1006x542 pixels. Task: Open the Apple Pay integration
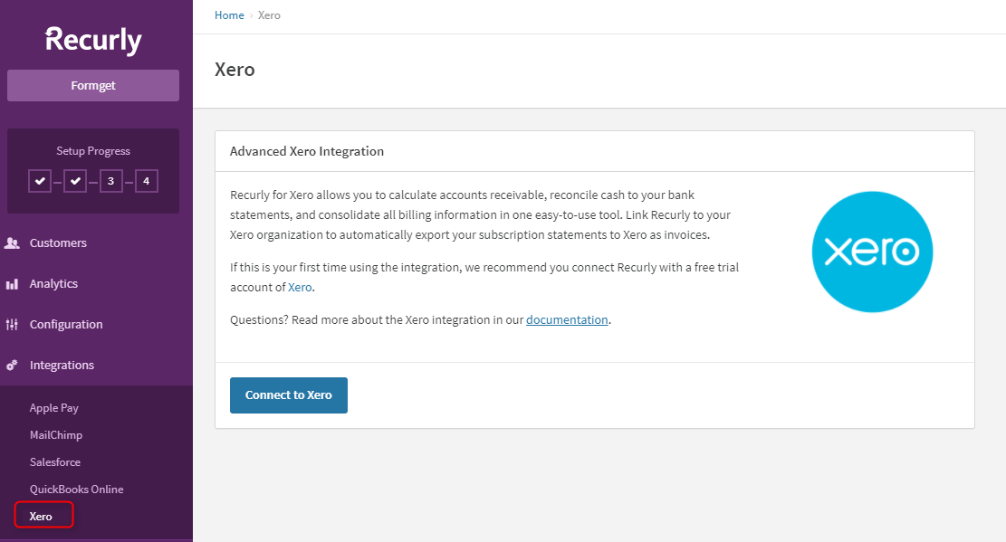coord(54,408)
